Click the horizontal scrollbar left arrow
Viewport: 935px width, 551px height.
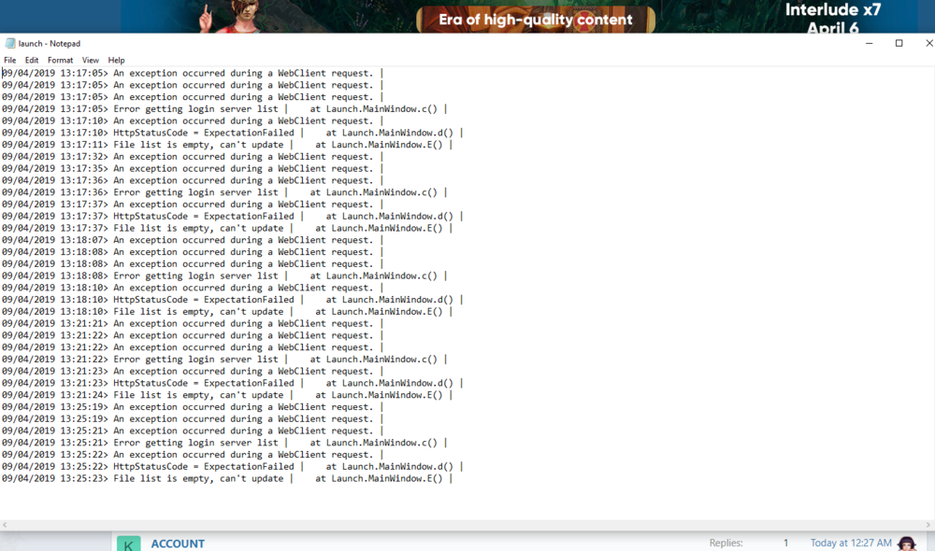[x=6, y=526]
